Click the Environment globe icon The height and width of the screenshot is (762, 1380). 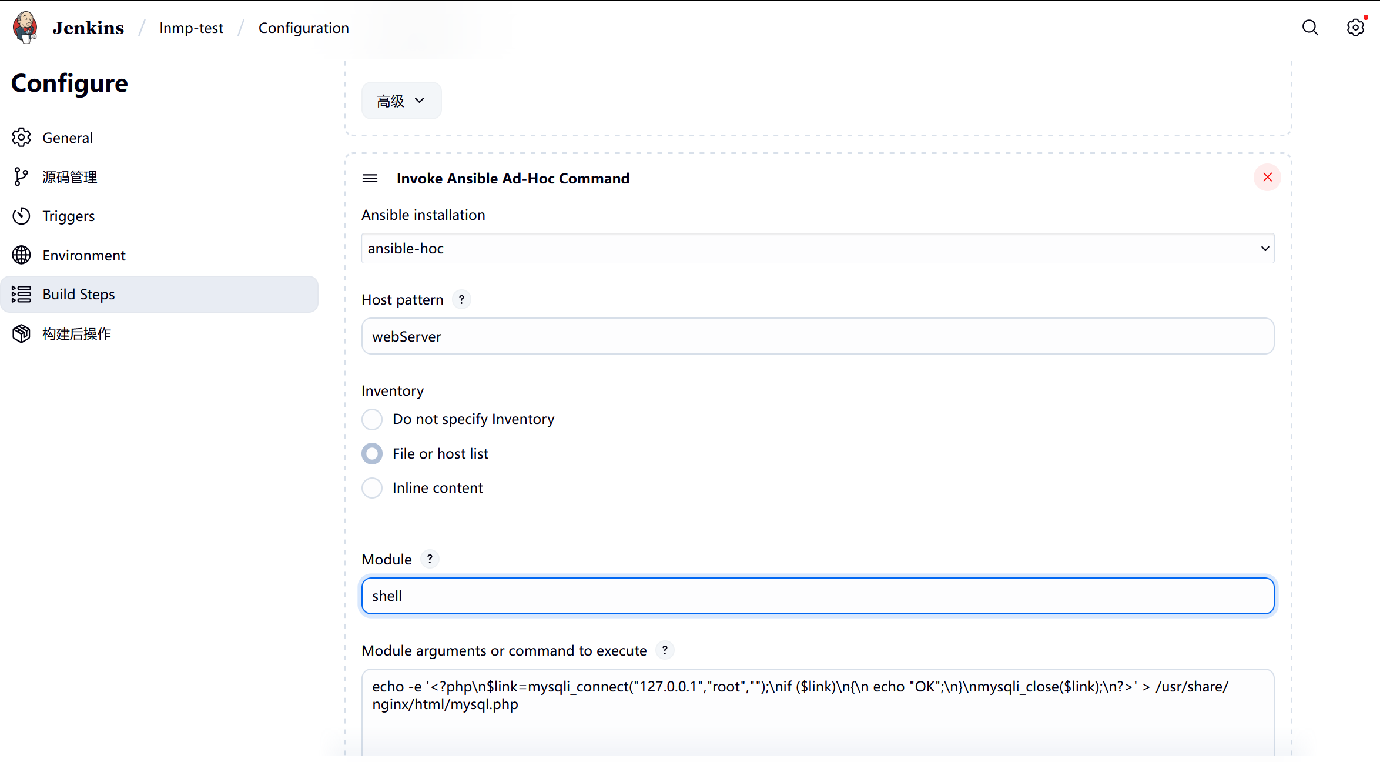pos(22,255)
